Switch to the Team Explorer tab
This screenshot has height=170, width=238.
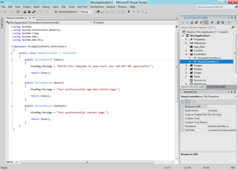pyautogui.click(x=215, y=87)
